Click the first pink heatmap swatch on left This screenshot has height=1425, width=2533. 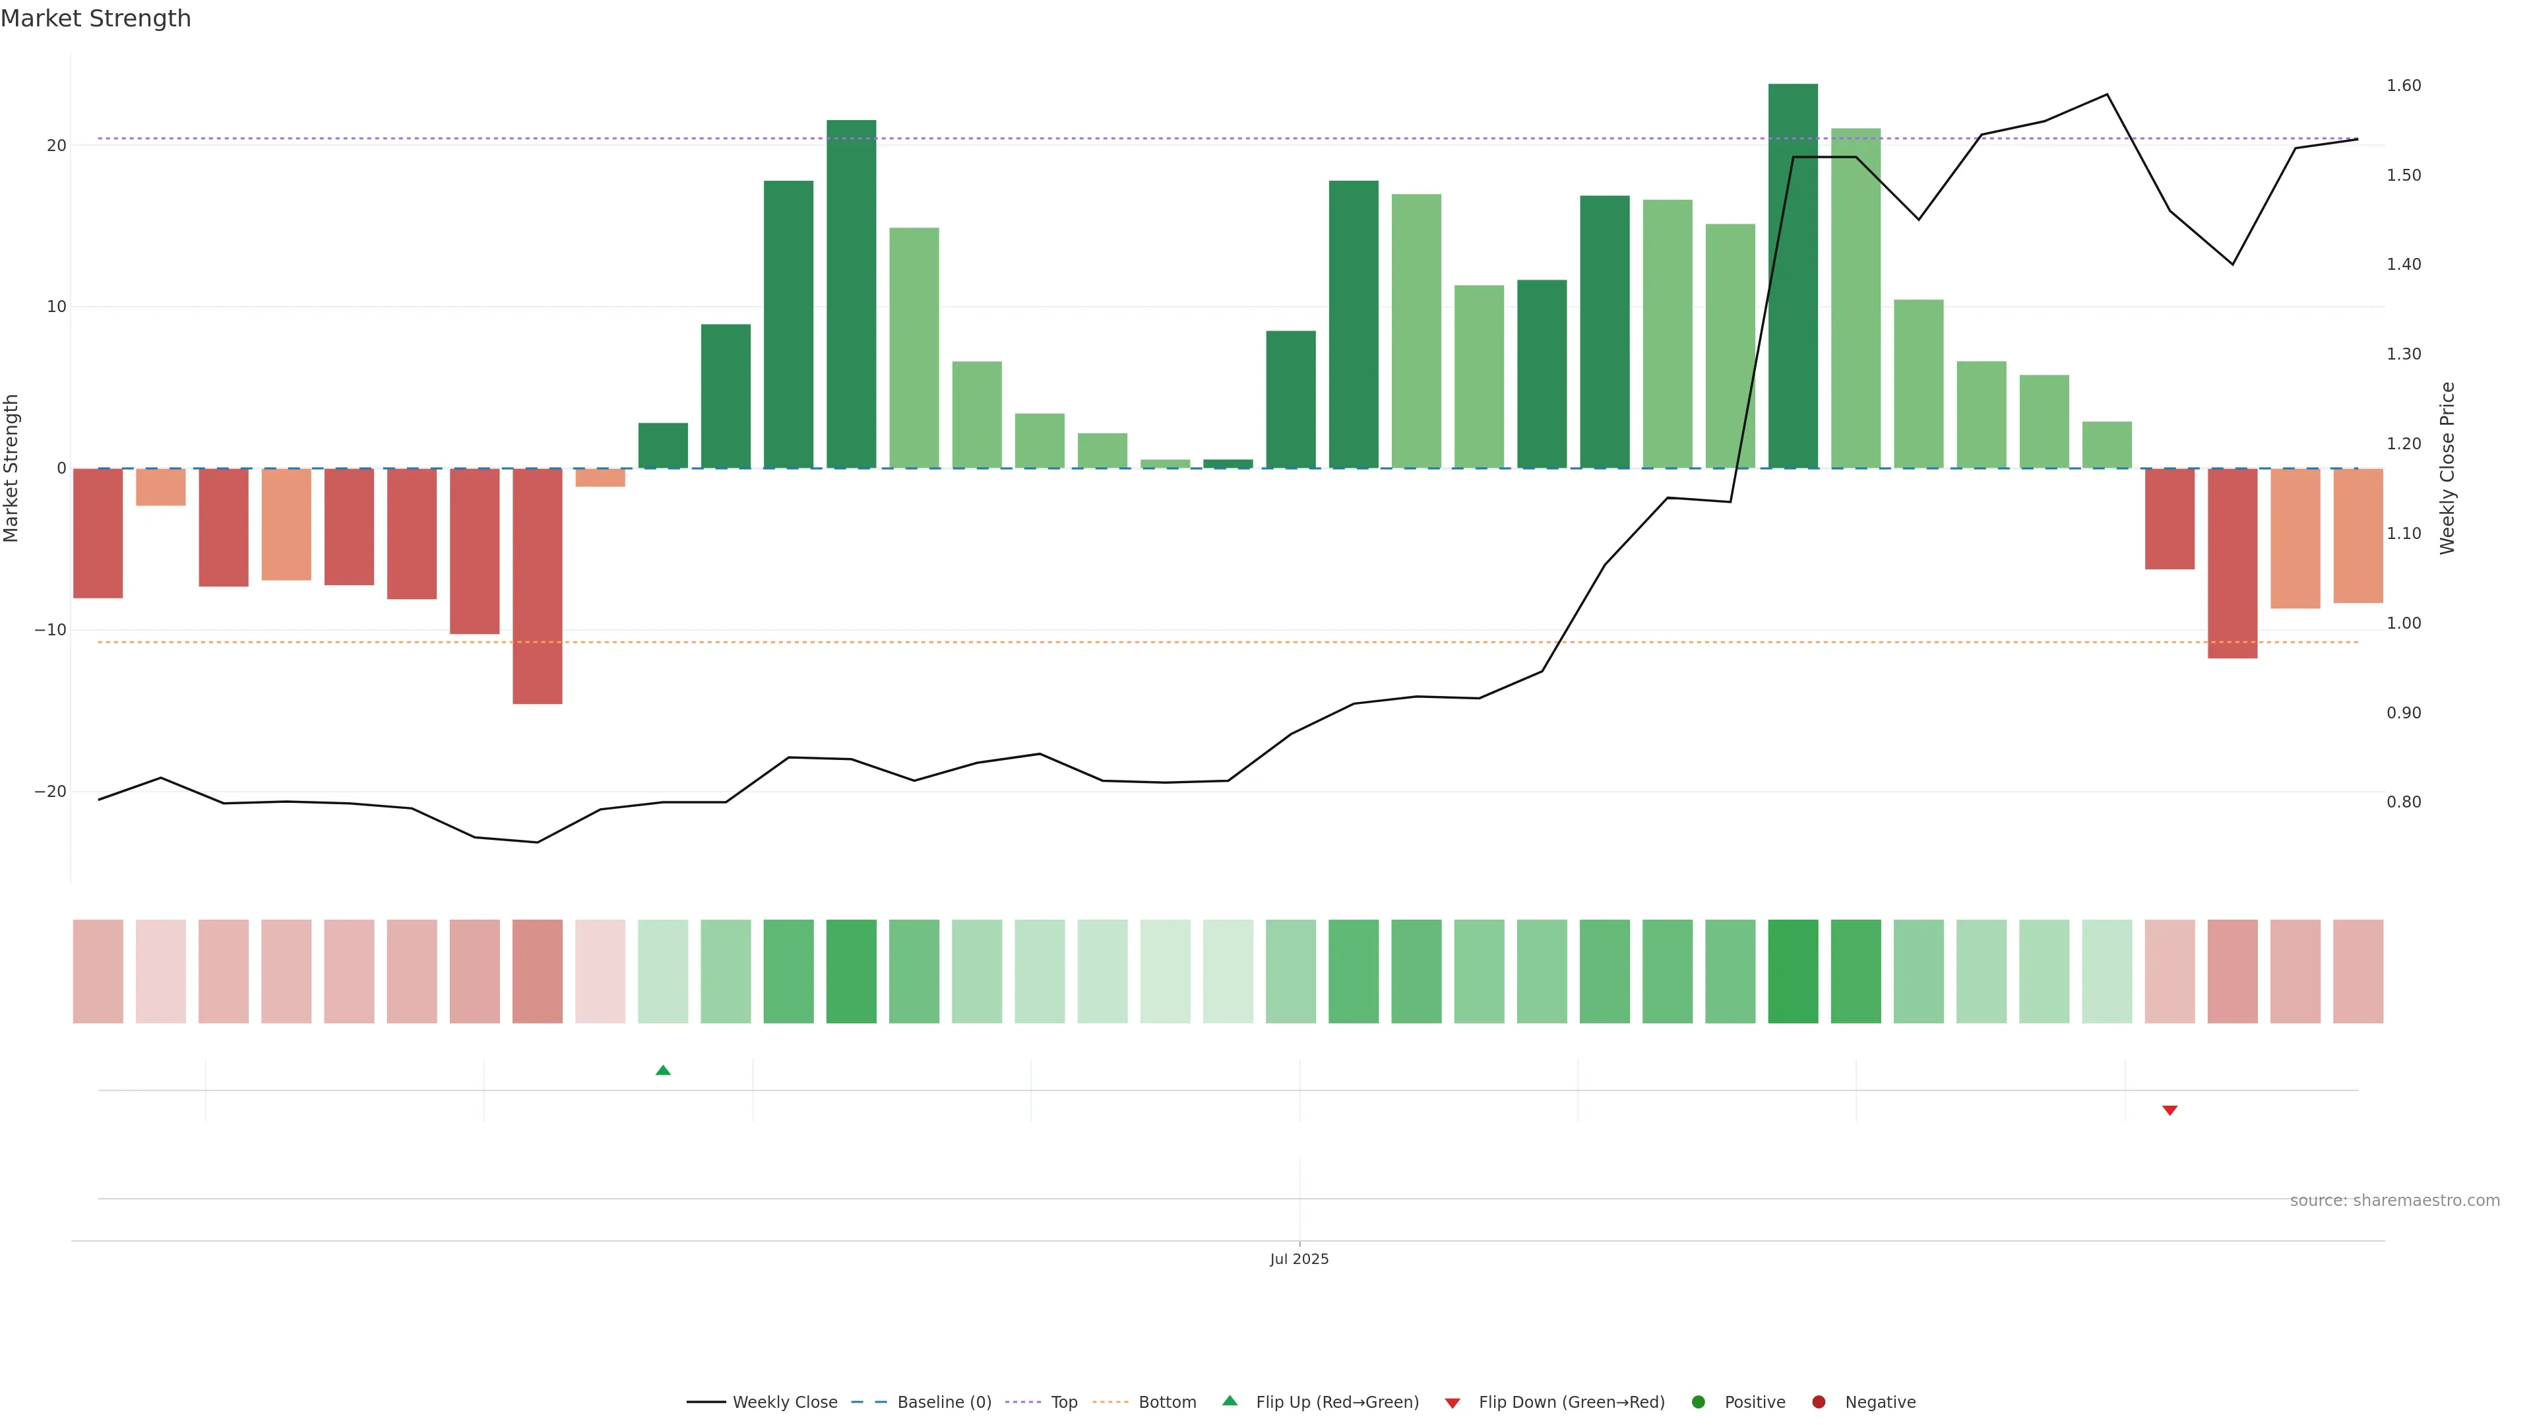click(98, 972)
